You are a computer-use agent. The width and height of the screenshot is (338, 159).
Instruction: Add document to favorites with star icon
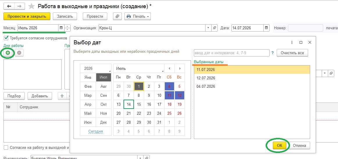pos(31,6)
